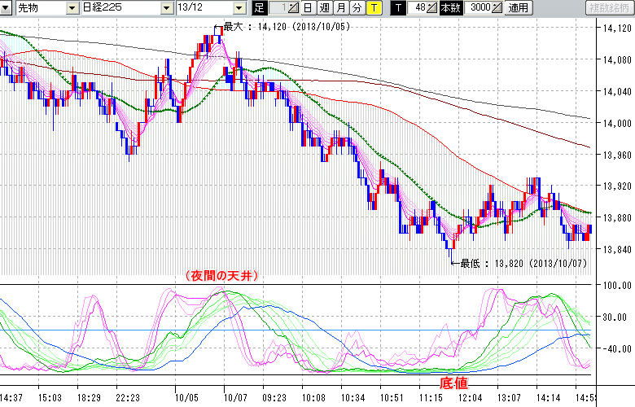This screenshot has height=407, width=635.
Task: Click the black 足 label icon
Action: [260, 8]
